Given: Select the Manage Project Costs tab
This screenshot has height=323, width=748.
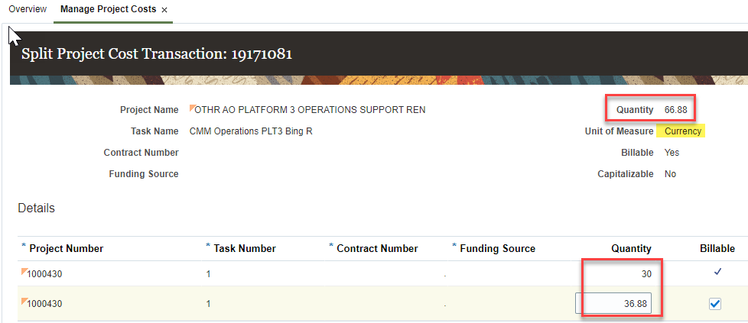Looking at the screenshot, I should pos(108,9).
